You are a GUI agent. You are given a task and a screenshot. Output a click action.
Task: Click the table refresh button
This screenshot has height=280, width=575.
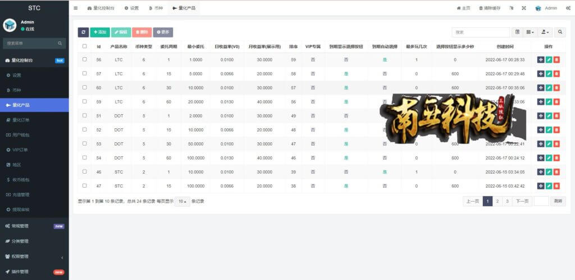click(83, 32)
